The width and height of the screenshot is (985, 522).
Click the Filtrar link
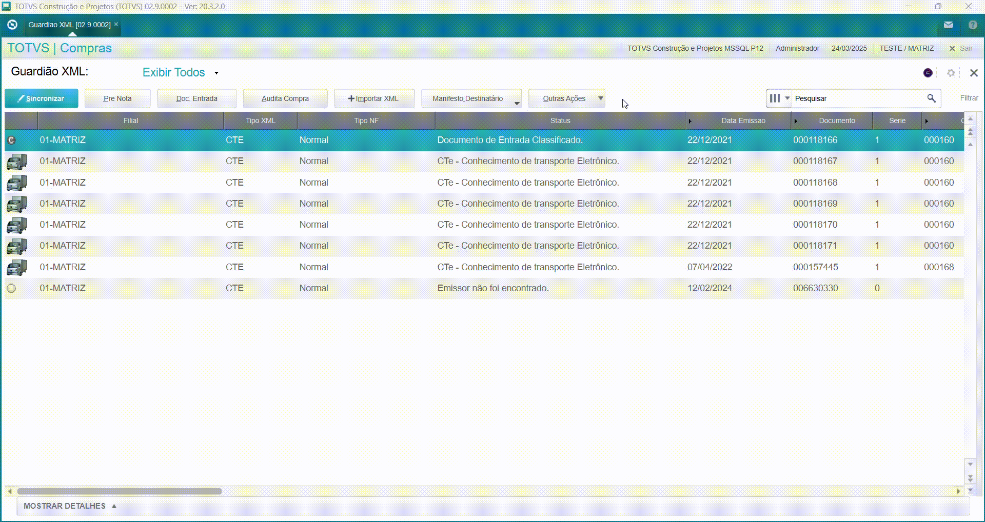tap(969, 98)
